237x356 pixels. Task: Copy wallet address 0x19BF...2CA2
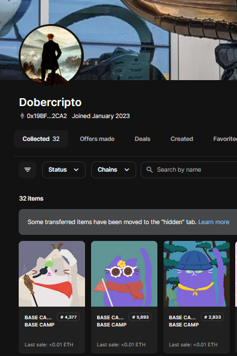coord(47,116)
